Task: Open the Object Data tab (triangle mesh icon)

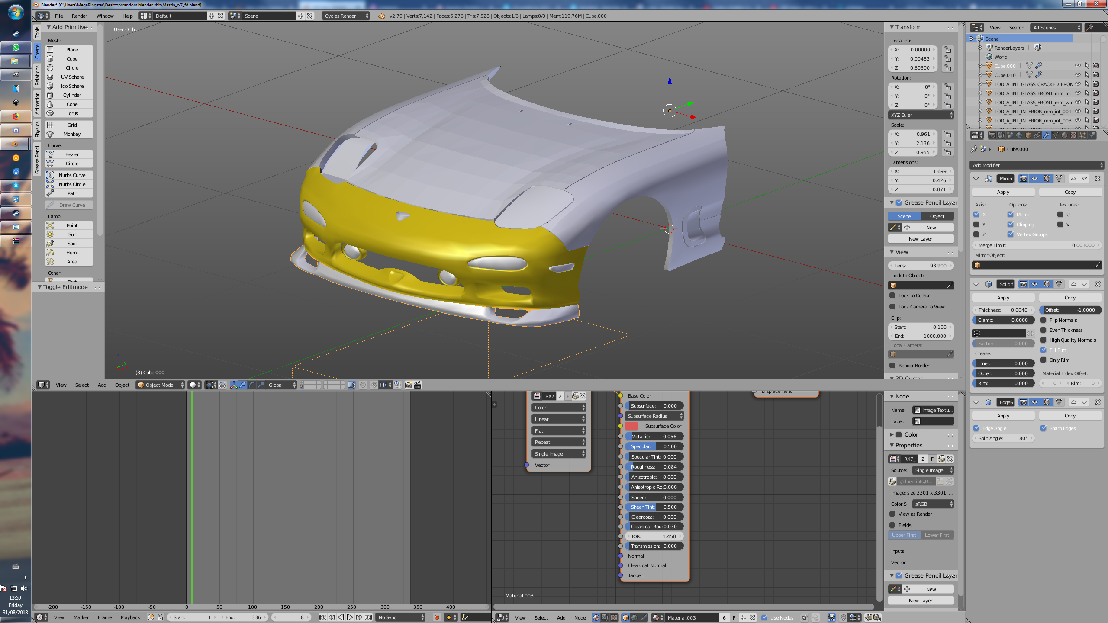Action: click(1056, 135)
